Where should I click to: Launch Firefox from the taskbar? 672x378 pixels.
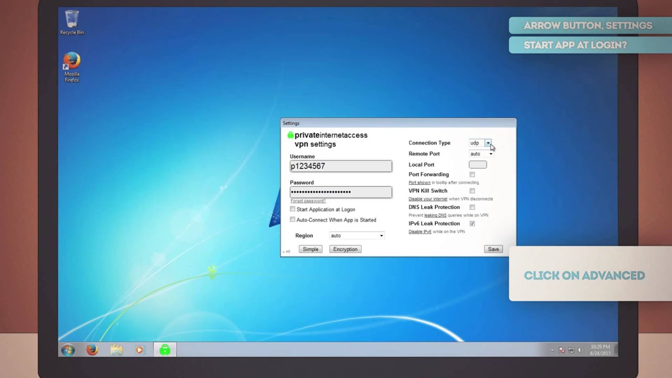(92, 350)
